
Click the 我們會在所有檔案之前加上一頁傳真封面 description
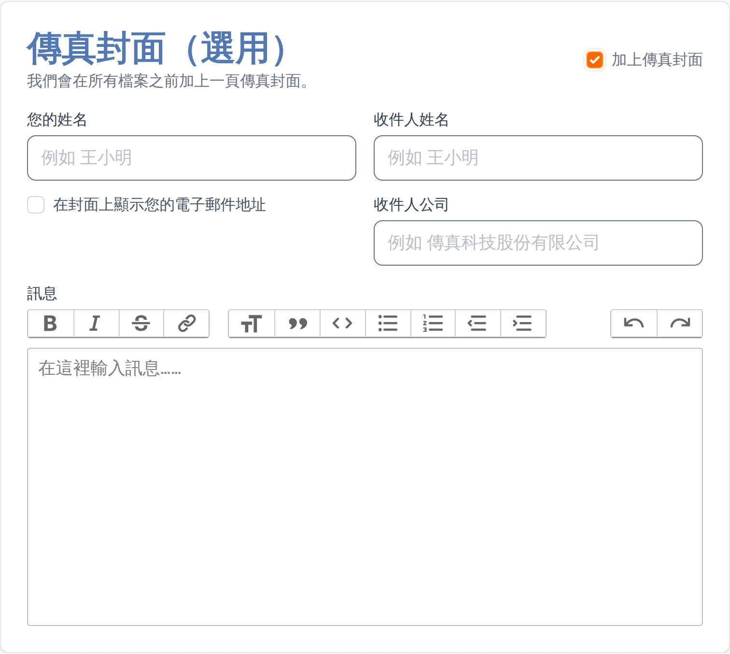[x=168, y=81]
